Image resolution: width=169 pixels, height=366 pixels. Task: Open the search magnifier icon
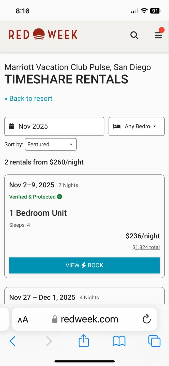coord(134,35)
